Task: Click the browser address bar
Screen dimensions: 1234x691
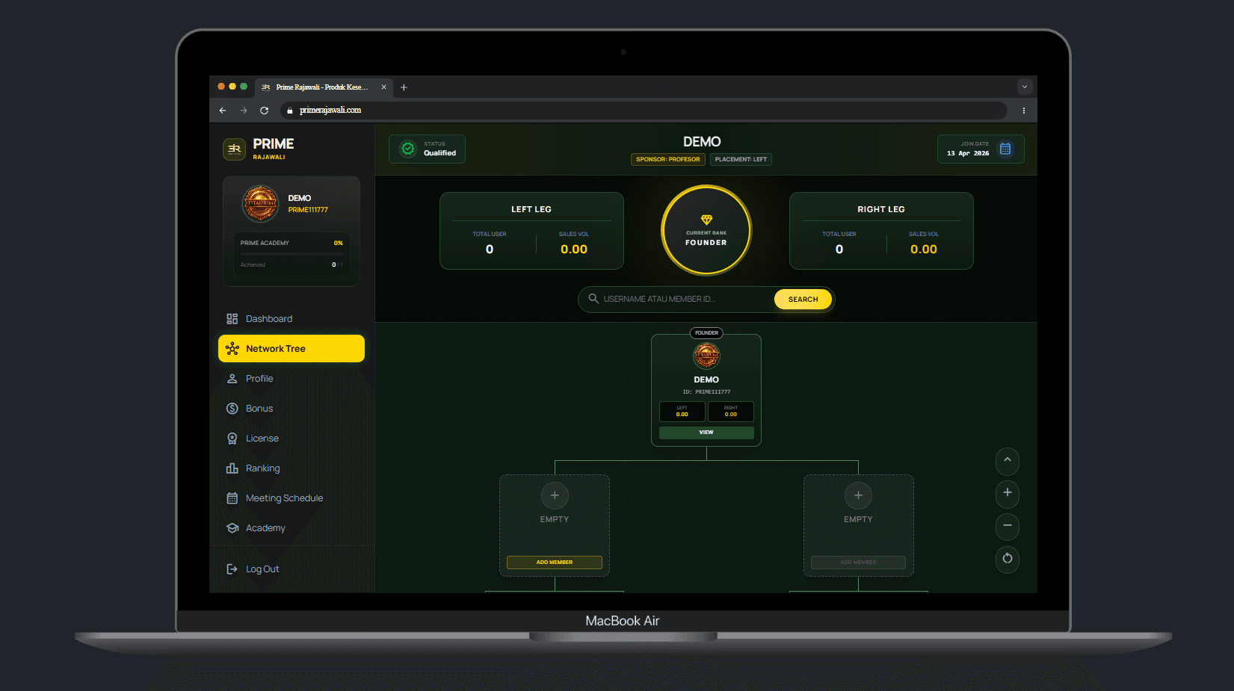Action: tap(644, 111)
